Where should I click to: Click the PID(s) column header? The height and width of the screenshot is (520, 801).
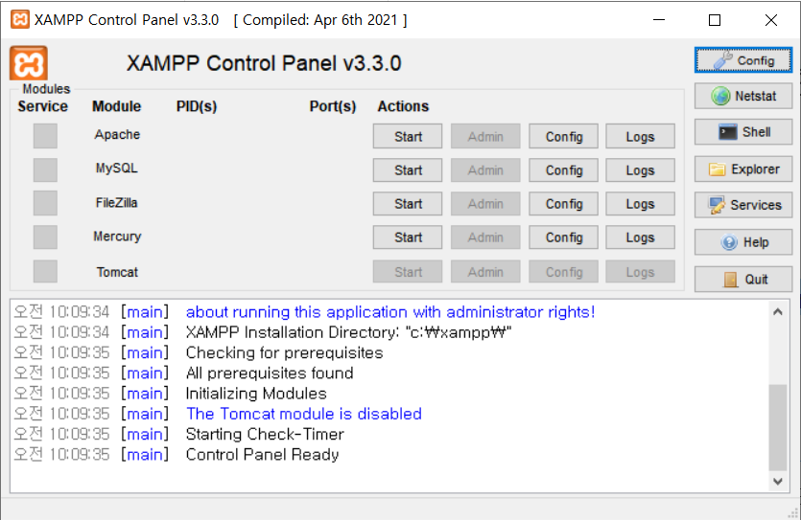tap(197, 106)
